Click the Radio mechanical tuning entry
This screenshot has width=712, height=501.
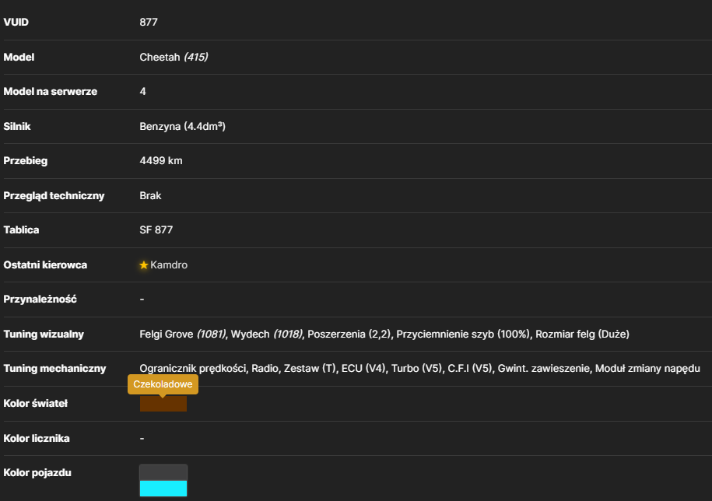click(x=265, y=369)
